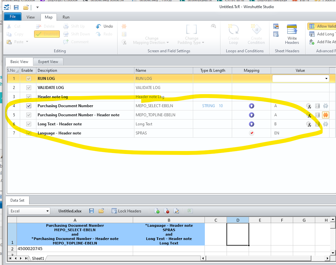Switch to the Run ribbon tab
336x265 pixels.
[x=66, y=17]
